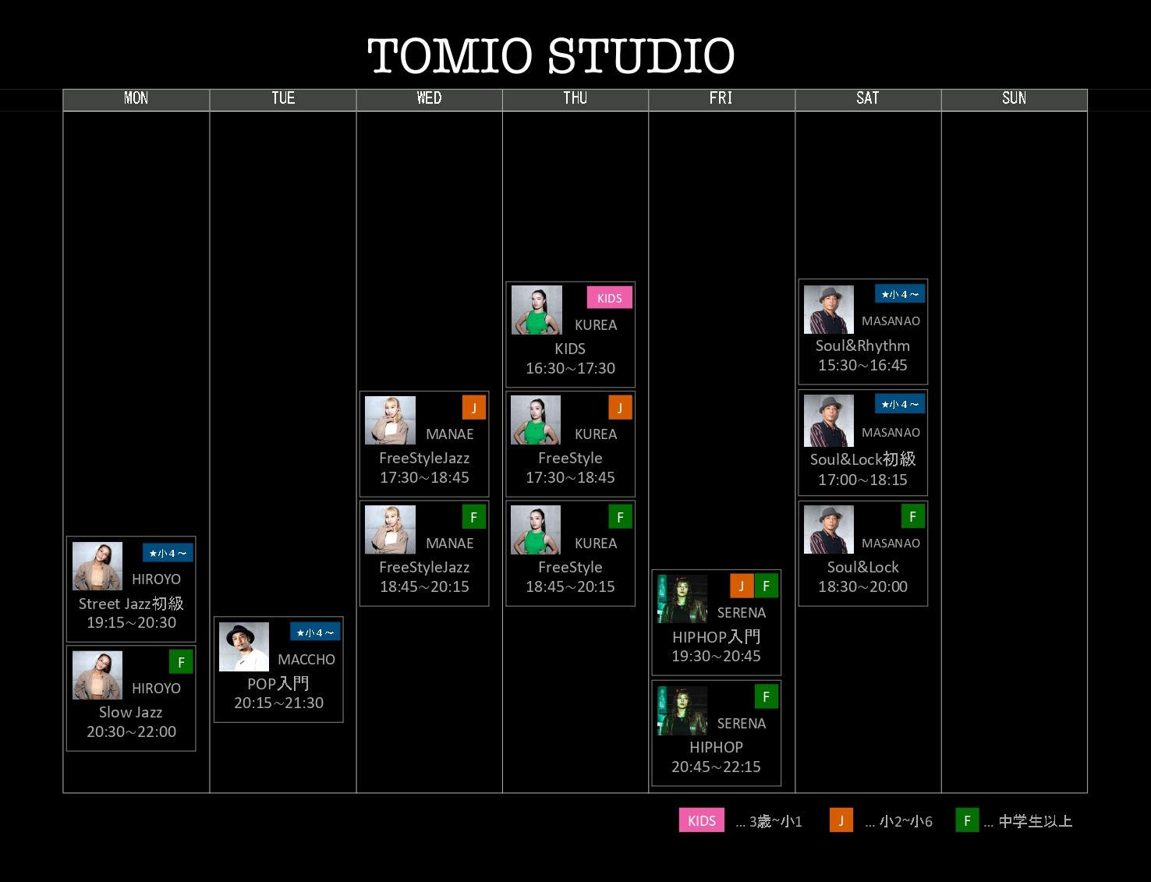Click MANAE's name in the 18:45 FreeStyleJazz card

click(x=449, y=544)
